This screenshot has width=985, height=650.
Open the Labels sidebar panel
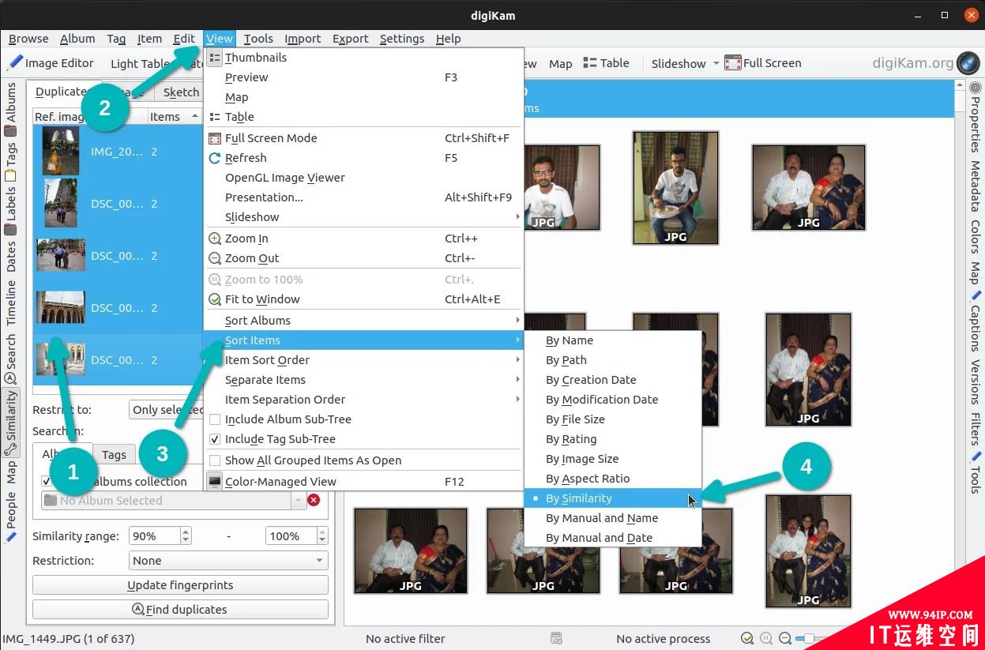(11, 211)
